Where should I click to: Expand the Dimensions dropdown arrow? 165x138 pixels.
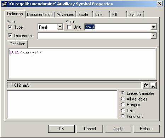coord(154,35)
